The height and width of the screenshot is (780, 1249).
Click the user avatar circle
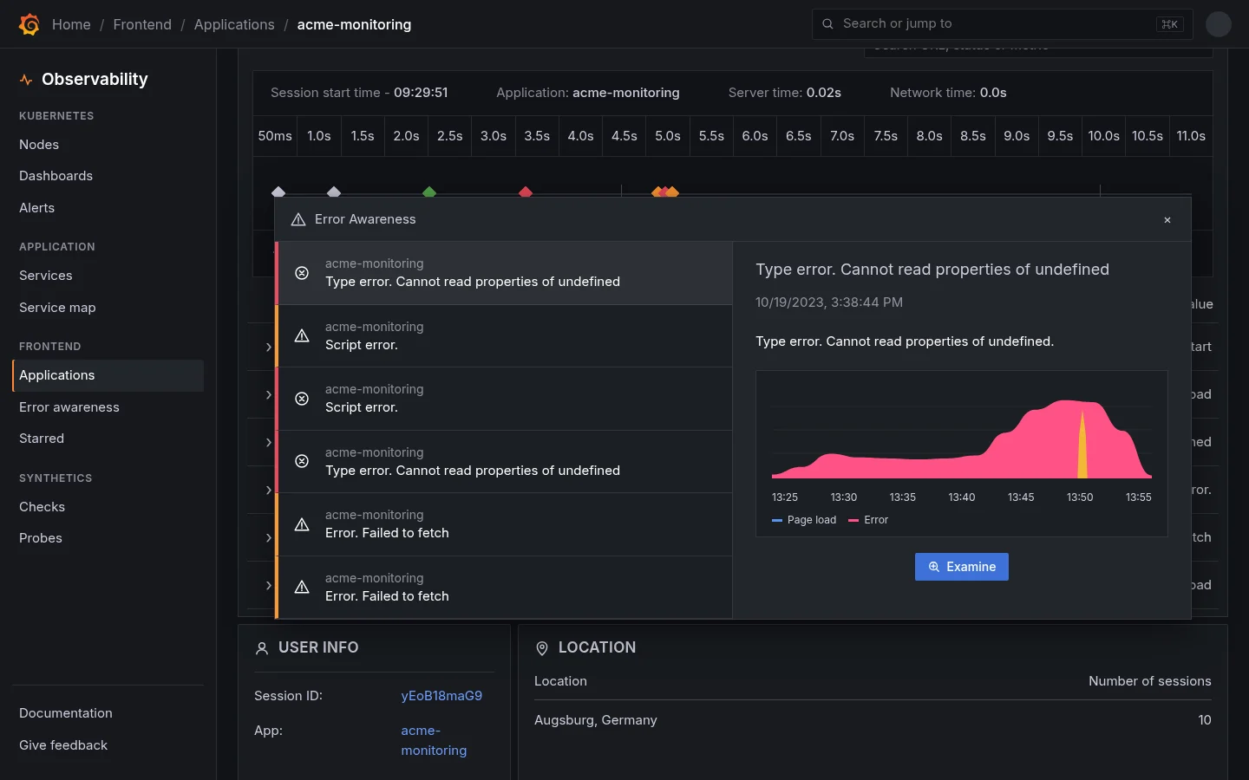[x=1219, y=24]
